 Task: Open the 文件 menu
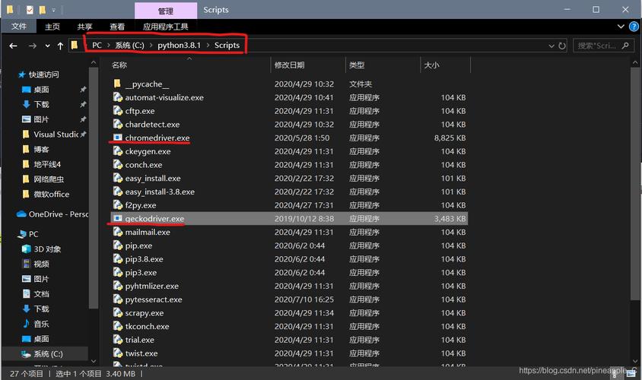(x=19, y=27)
